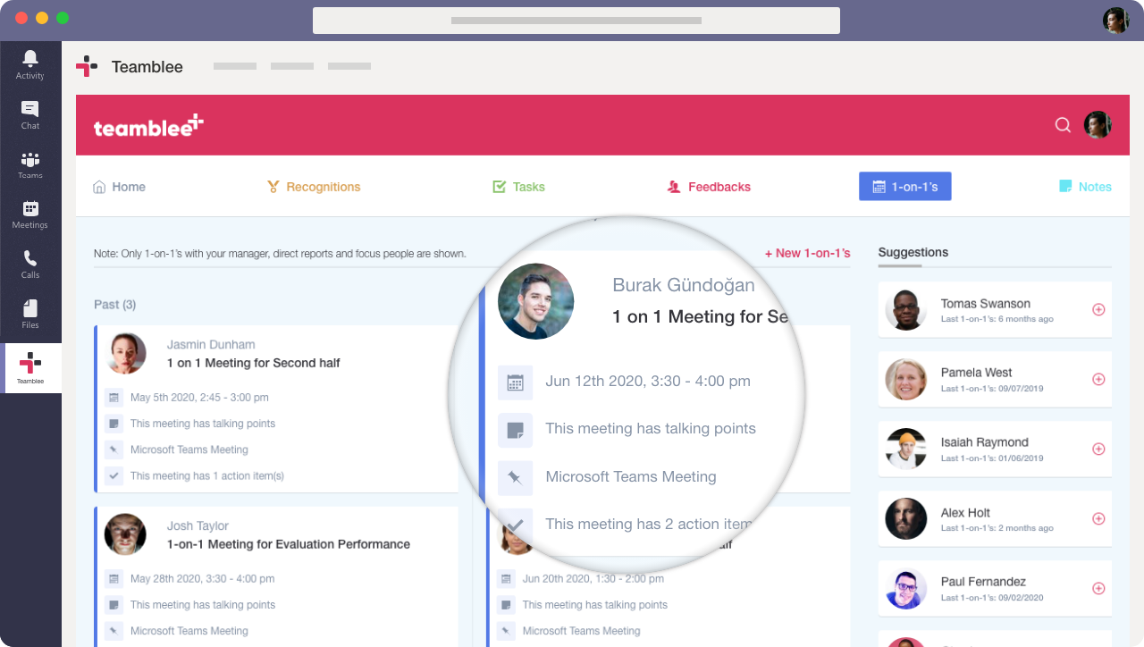Click 'Last 1-on-1's: 6 months ago' text

tap(997, 319)
